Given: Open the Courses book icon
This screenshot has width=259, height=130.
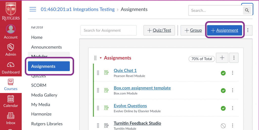Looking at the screenshot, I should (11, 82).
